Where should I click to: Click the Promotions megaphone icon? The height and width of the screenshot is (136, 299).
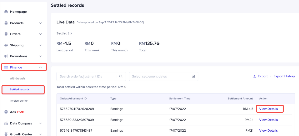pyautogui.click(x=6, y=56)
